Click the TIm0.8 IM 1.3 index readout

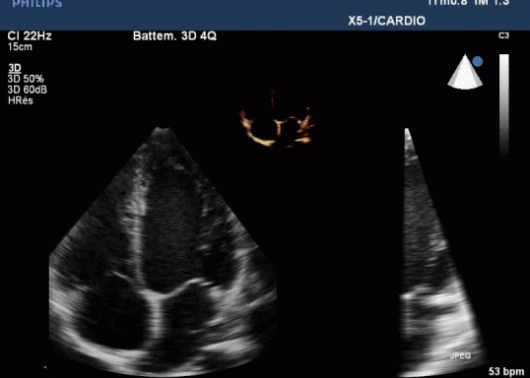click(469, 3)
